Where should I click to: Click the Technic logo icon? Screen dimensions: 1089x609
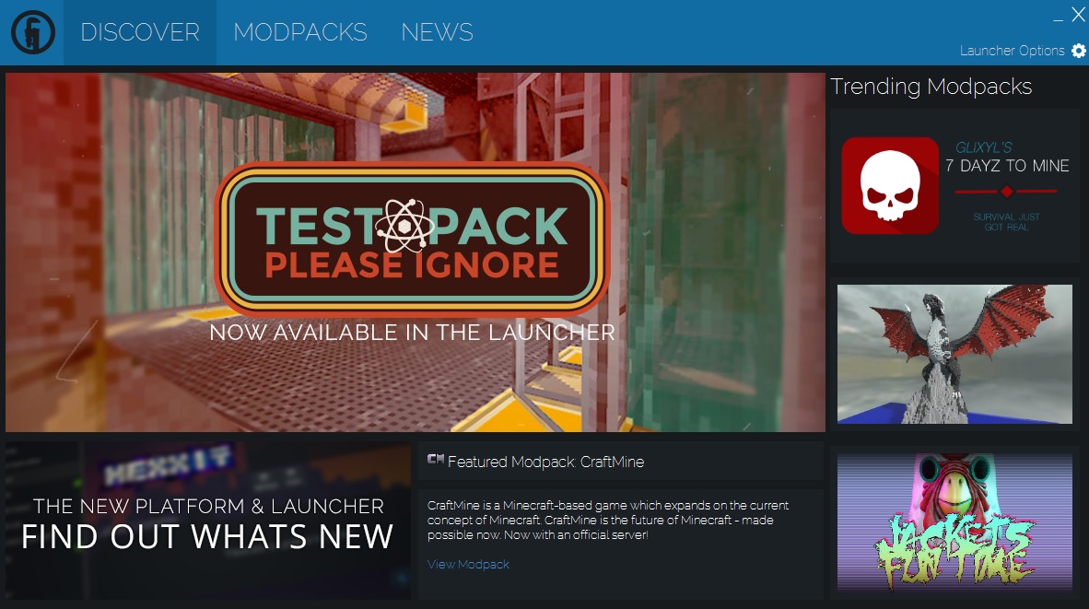pyautogui.click(x=33, y=32)
